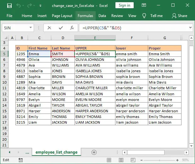The image size is (195, 164).
Task: Cancel the formula entry with X
Action: (49, 28)
